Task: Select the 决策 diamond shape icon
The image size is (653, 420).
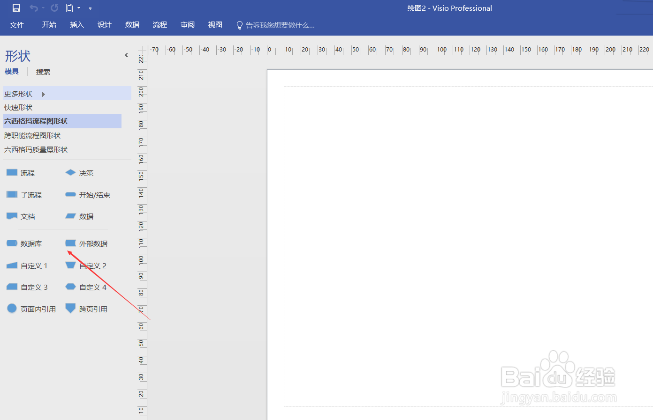Action: 70,173
